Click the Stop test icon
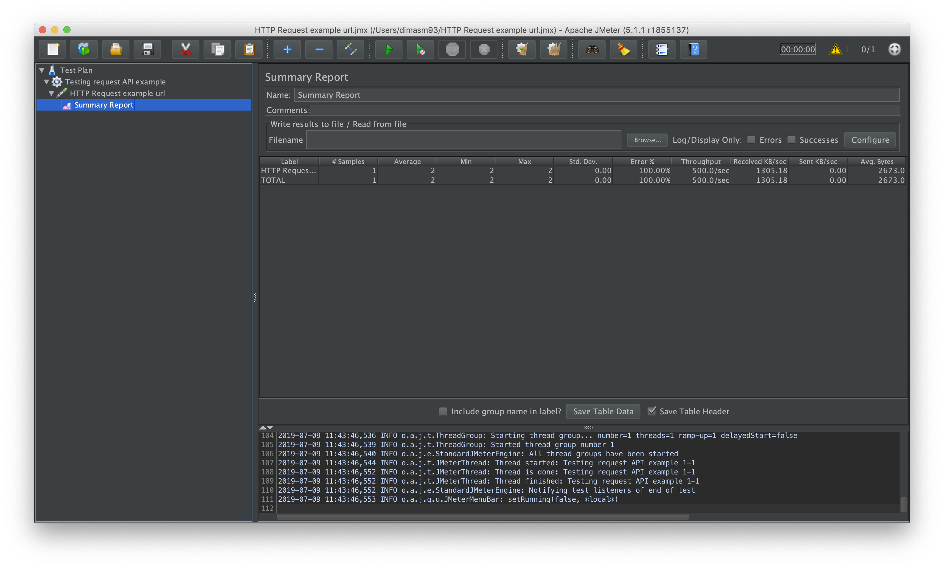944x568 pixels. click(452, 50)
